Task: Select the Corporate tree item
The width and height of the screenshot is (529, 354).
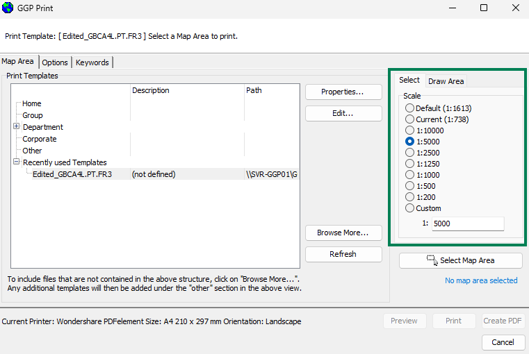Action: point(40,139)
